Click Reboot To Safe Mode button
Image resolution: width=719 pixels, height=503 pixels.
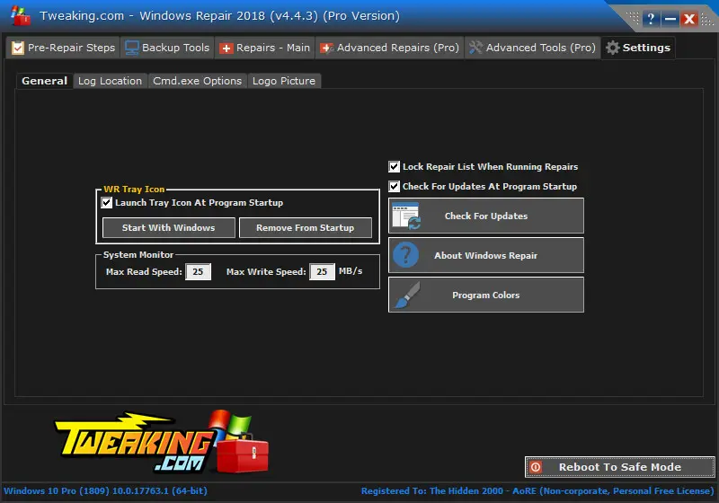coord(620,467)
